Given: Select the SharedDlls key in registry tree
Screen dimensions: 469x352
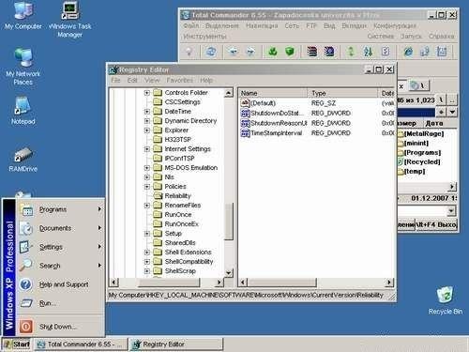Looking at the screenshot, I should [x=180, y=243].
